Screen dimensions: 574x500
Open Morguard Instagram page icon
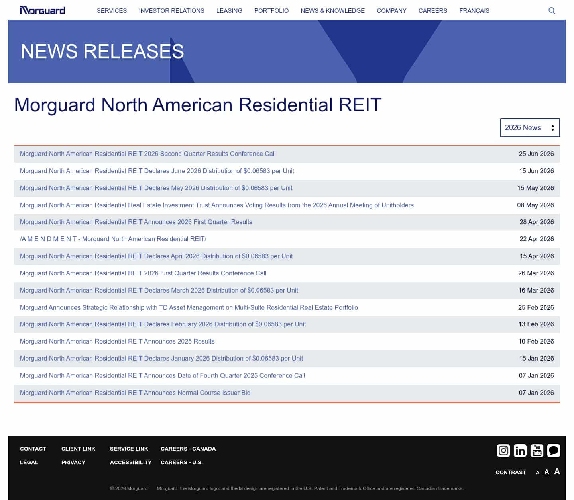(503, 450)
